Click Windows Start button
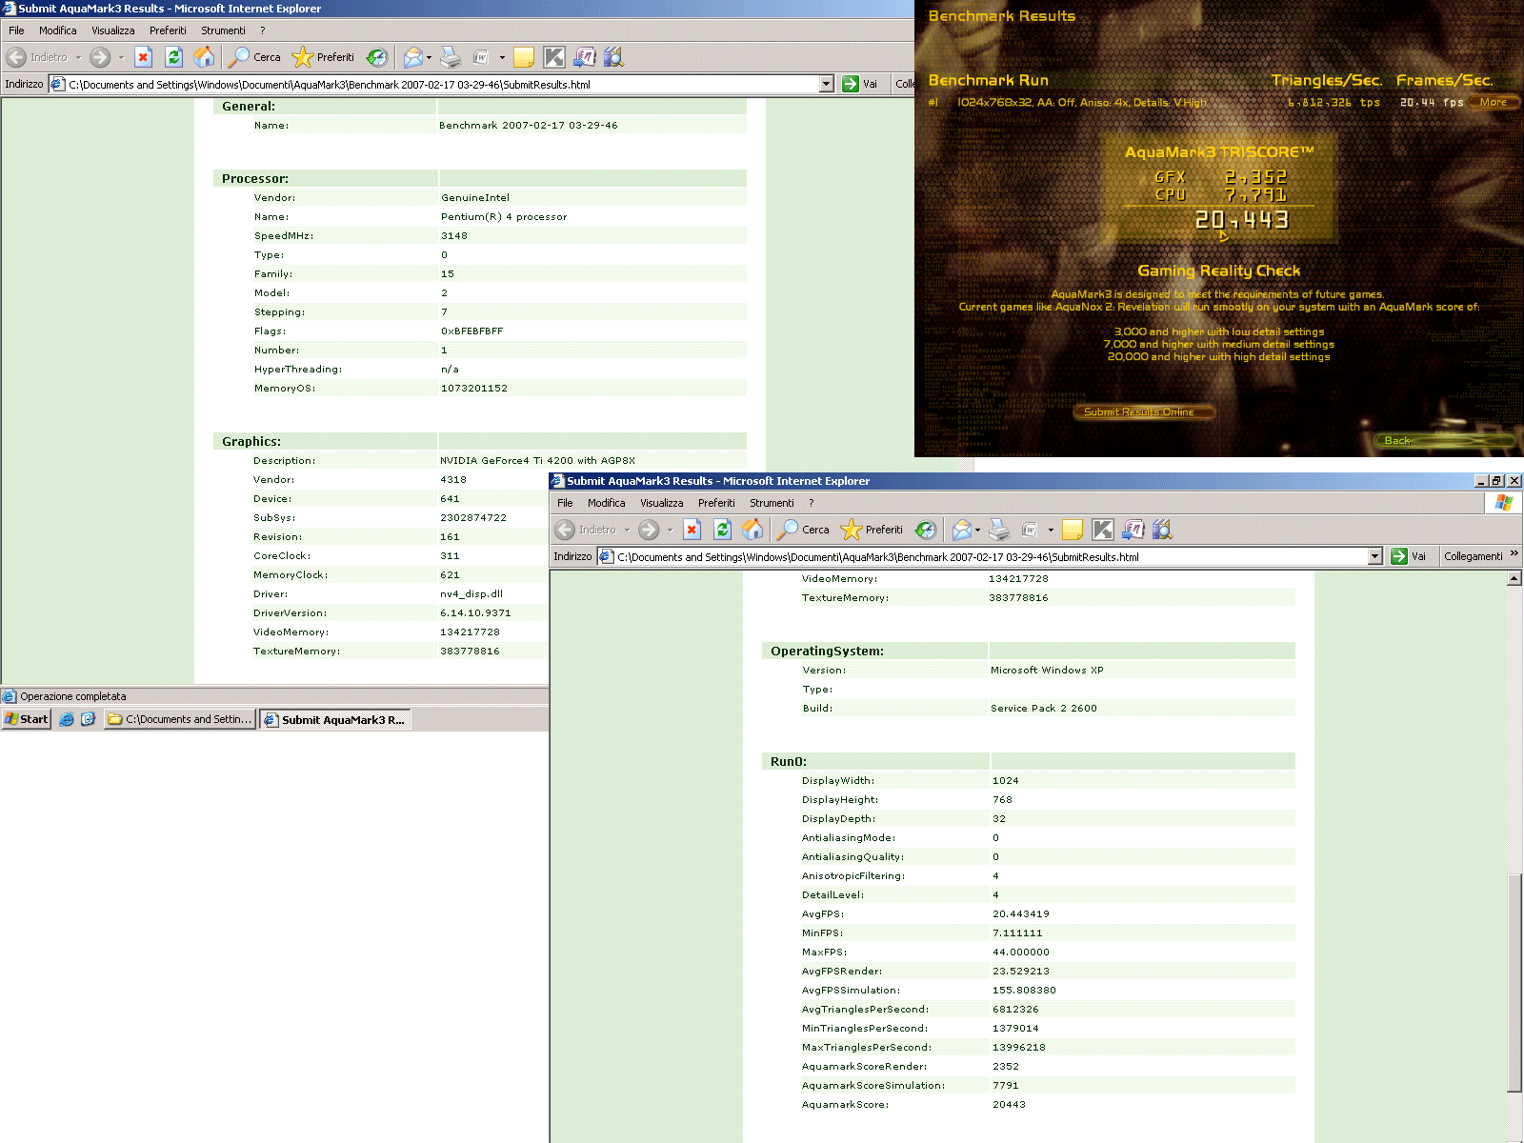This screenshot has height=1143, width=1524. 27,719
